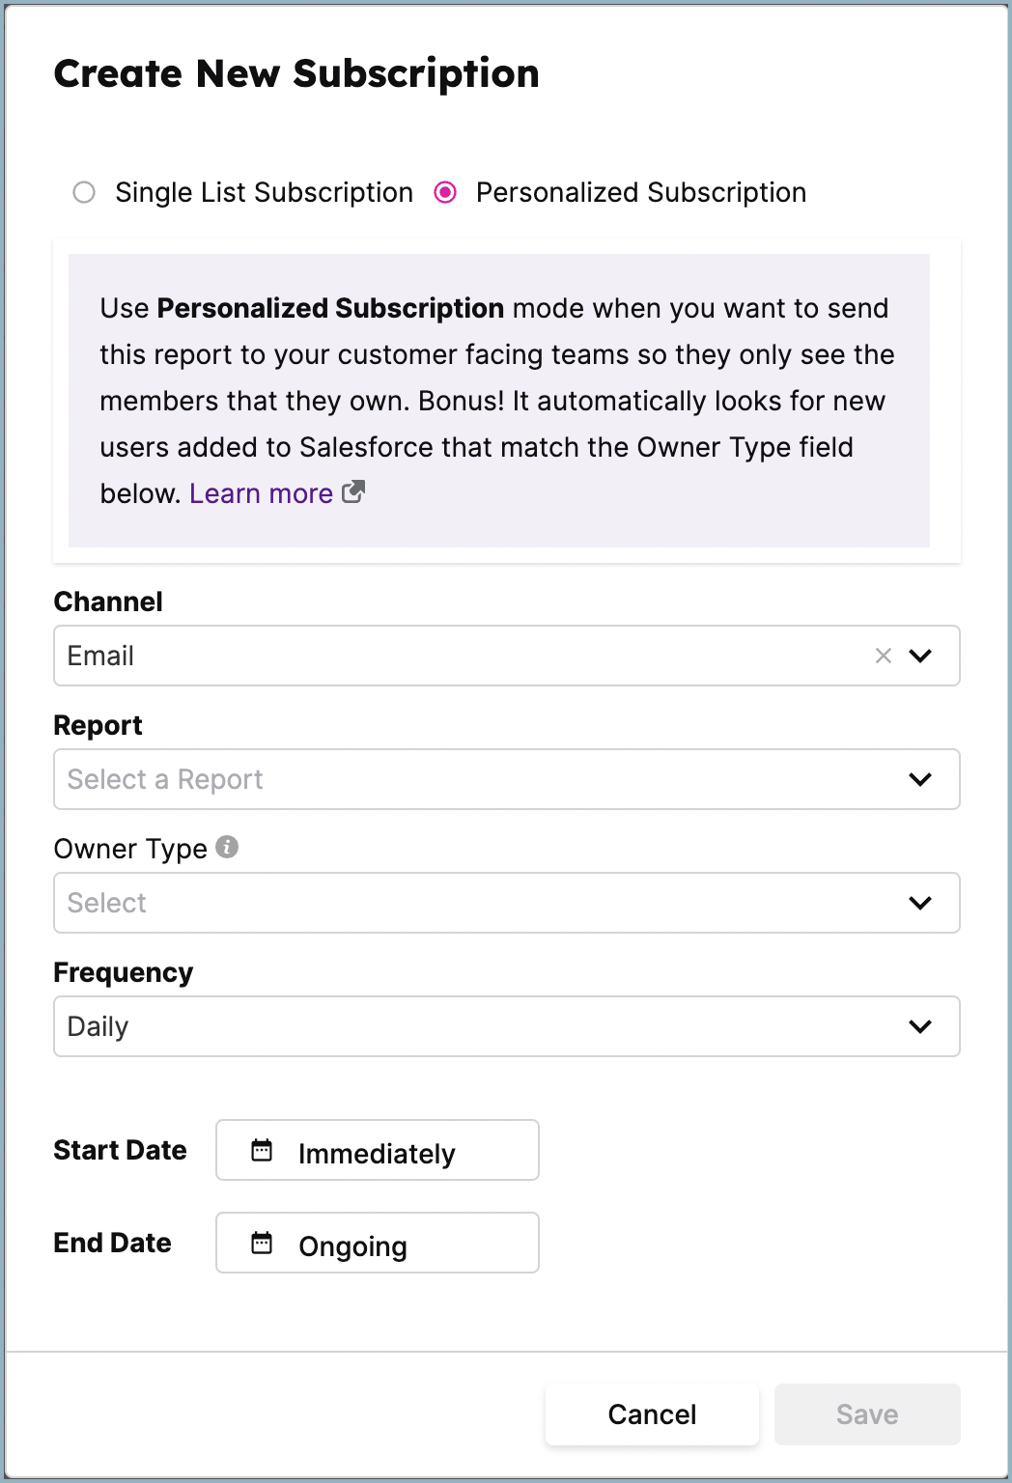The width and height of the screenshot is (1012, 1483).
Task: Click the Owner Type info icon
Action: point(227,847)
